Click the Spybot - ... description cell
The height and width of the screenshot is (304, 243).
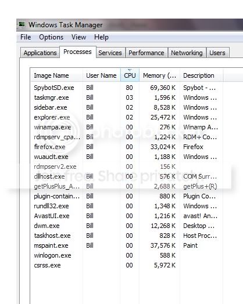[199, 88]
